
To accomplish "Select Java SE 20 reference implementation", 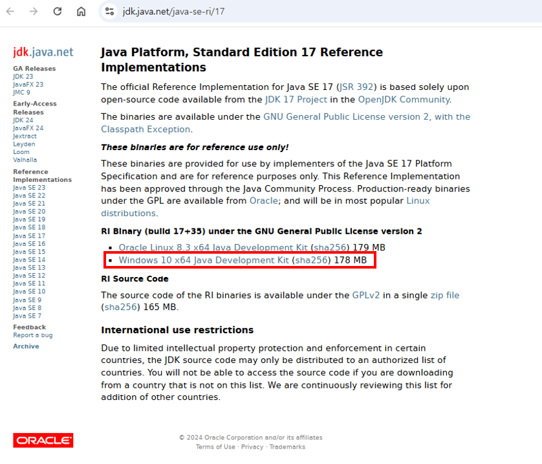I will click(29, 211).
